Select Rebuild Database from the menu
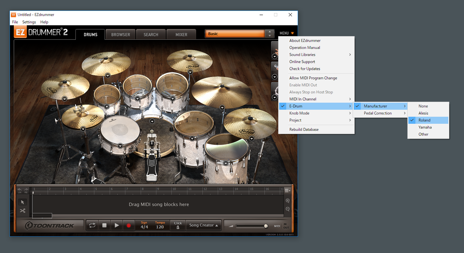Screen dimensions: 464x253 [304, 130]
